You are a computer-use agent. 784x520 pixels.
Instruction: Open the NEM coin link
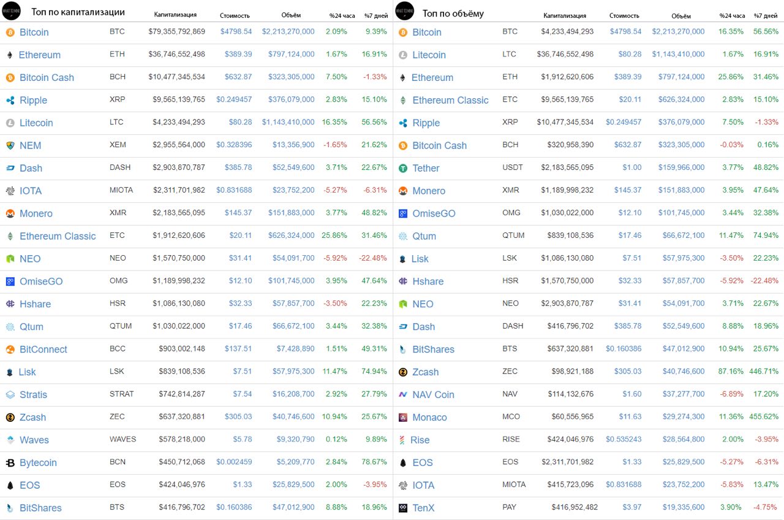point(31,145)
